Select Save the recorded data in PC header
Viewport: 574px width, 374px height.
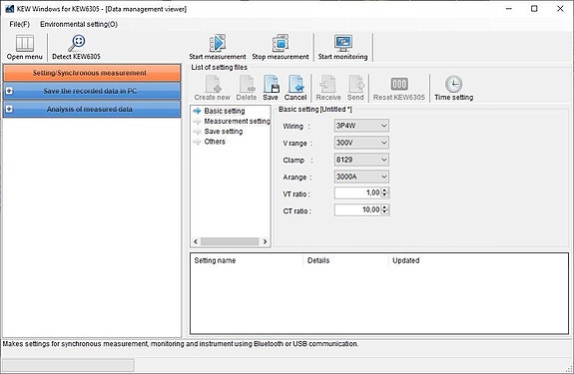[x=92, y=91]
